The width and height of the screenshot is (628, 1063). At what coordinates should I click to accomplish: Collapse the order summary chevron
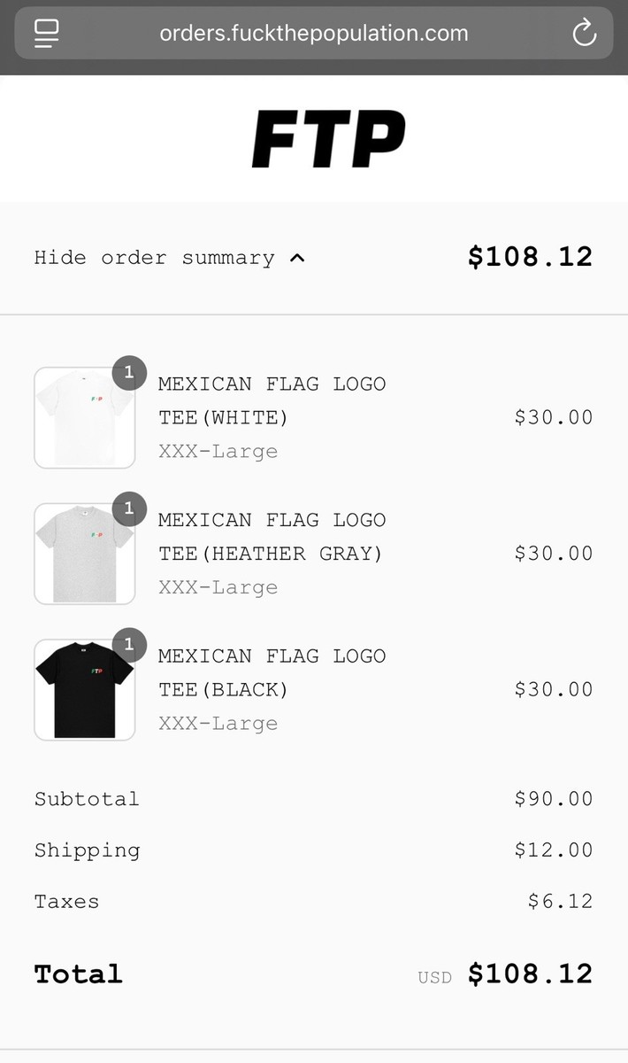coord(297,259)
